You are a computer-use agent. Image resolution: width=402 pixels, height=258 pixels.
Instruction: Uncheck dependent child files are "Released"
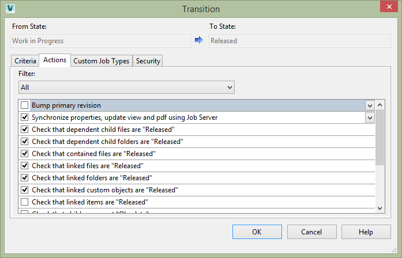24,130
